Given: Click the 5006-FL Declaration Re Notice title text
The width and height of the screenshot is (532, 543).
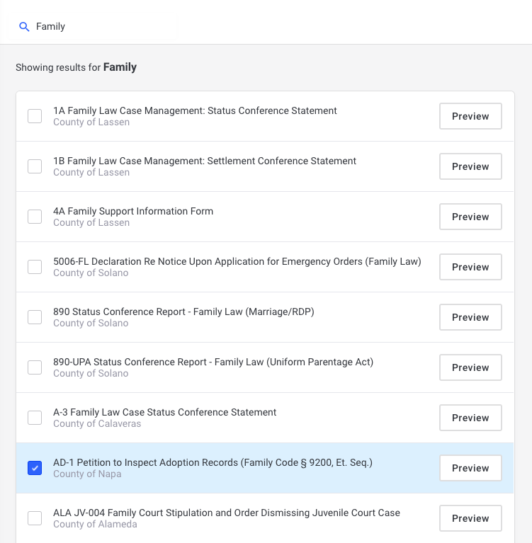Looking at the screenshot, I should tap(237, 261).
